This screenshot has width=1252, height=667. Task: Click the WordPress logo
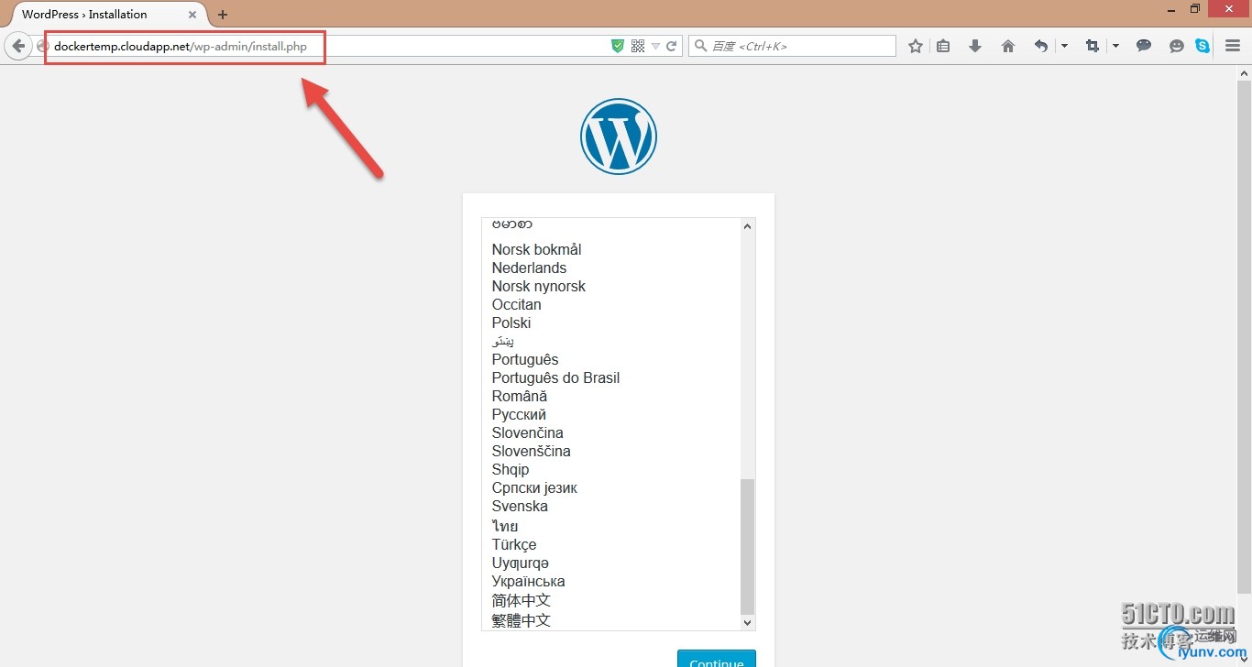coord(619,137)
